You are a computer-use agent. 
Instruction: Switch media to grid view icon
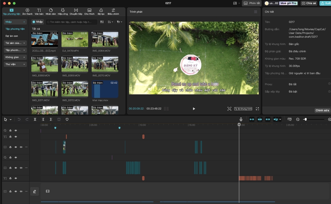point(102,22)
